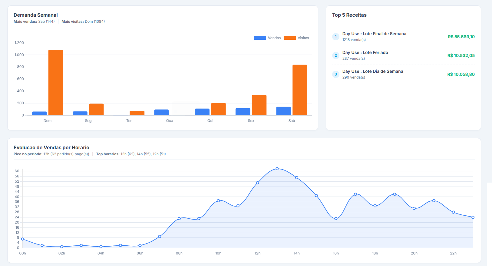492x266 pixels.
Task: Click the blue Sab vendas bar
Action: pos(283,111)
